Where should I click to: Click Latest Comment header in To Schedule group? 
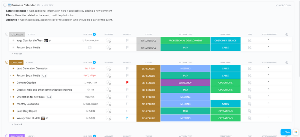pyautogui.click(x=268, y=35)
